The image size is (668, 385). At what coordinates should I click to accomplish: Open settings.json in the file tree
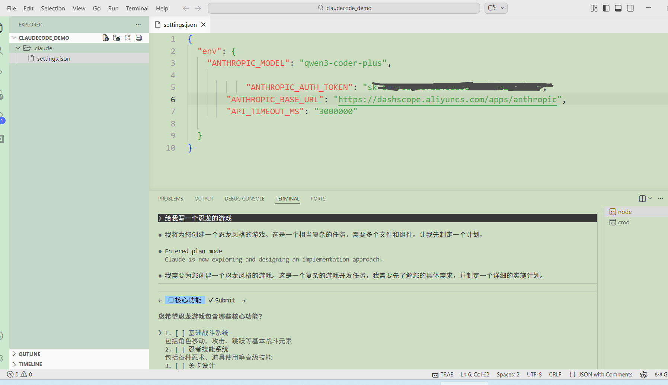pos(54,58)
